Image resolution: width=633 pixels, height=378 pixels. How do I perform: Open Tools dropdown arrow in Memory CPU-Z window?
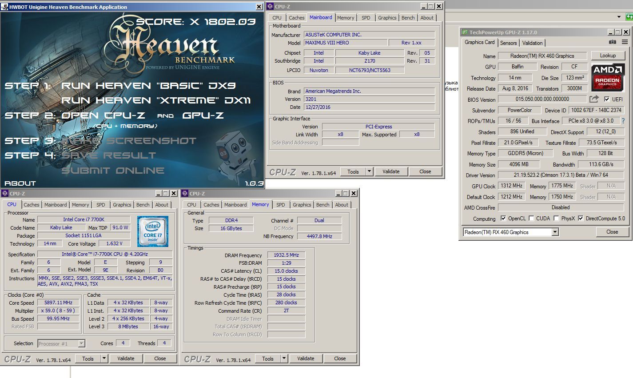[284, 358]
